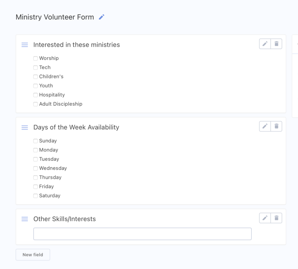
Task: Check Adult Discipleship in the ministries list
Action: 35,104
